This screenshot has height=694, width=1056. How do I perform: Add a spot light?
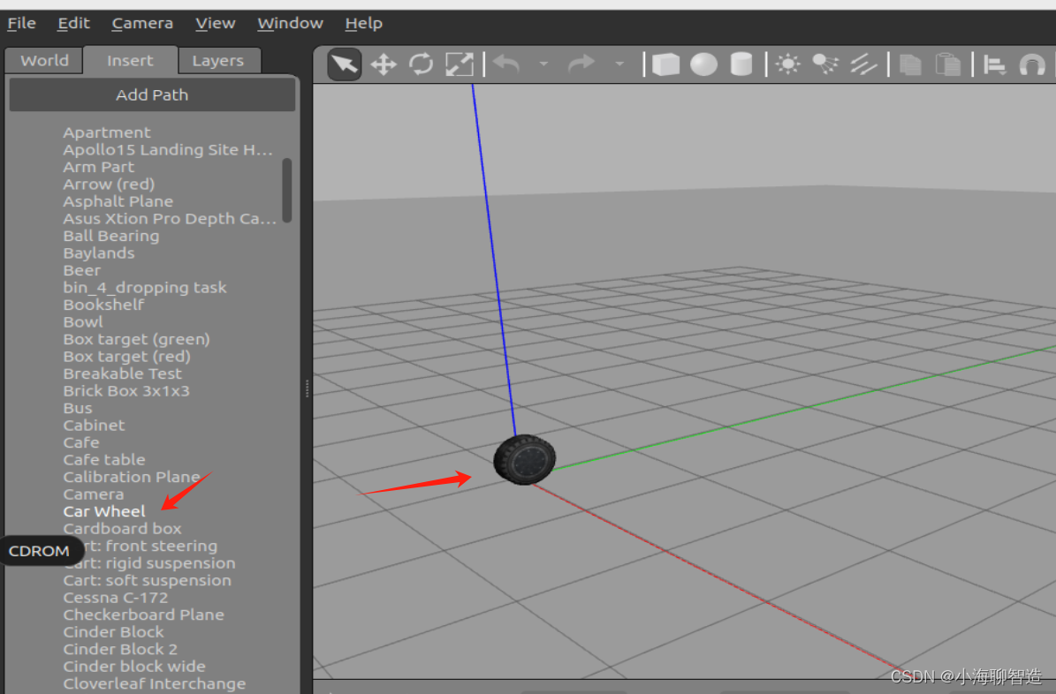coord(825,64)
